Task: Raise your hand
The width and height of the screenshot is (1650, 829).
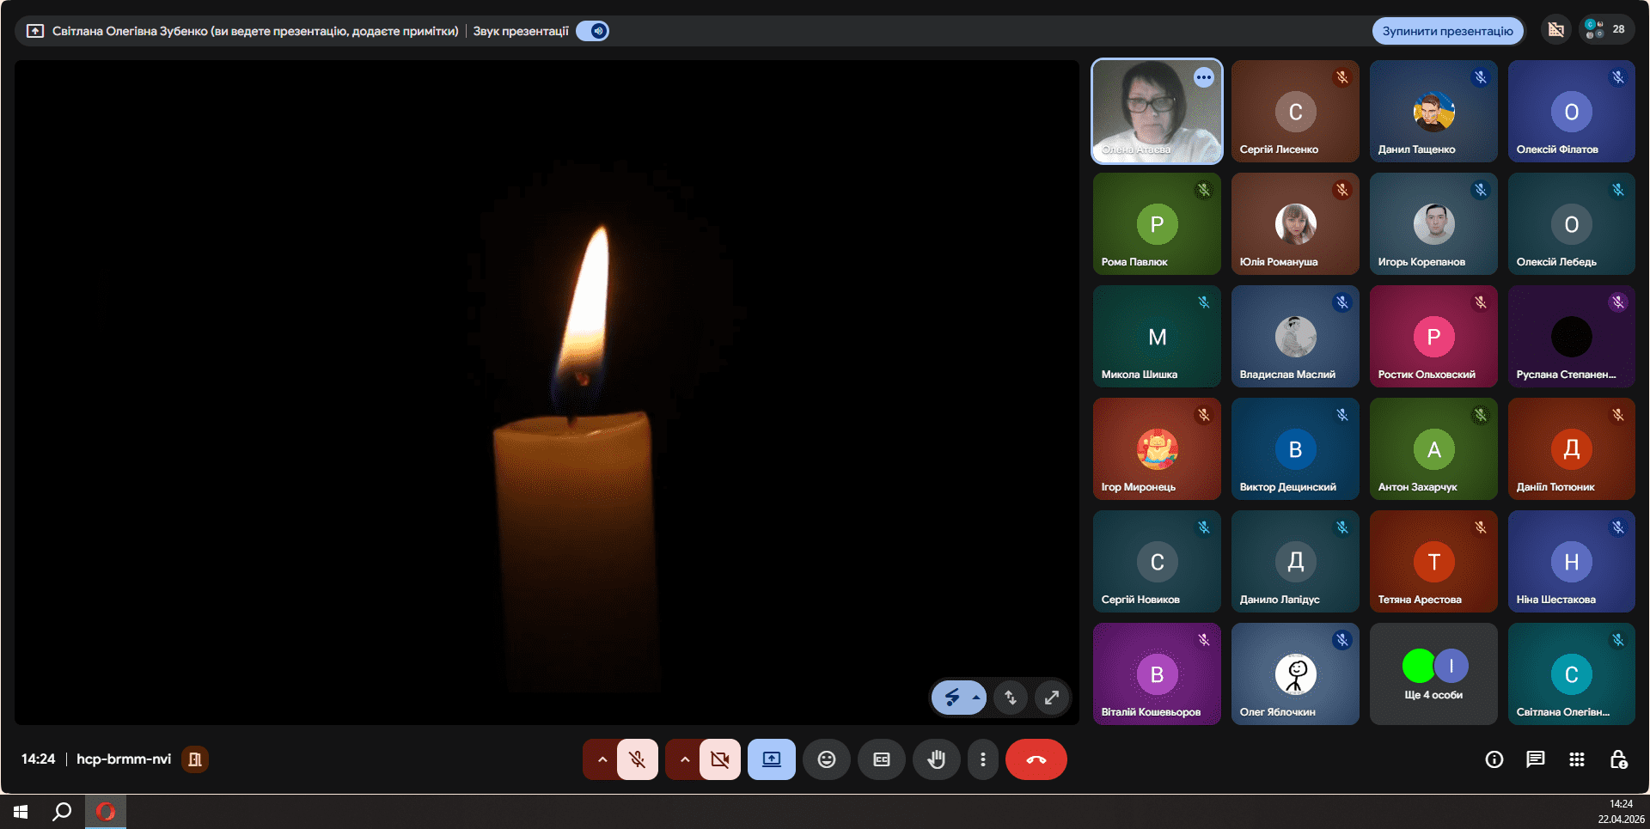Action: [x=936, y=759]
